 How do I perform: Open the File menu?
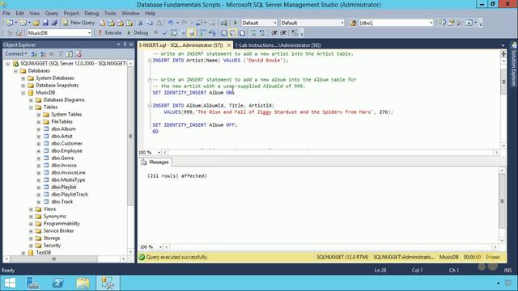[6, 13]
